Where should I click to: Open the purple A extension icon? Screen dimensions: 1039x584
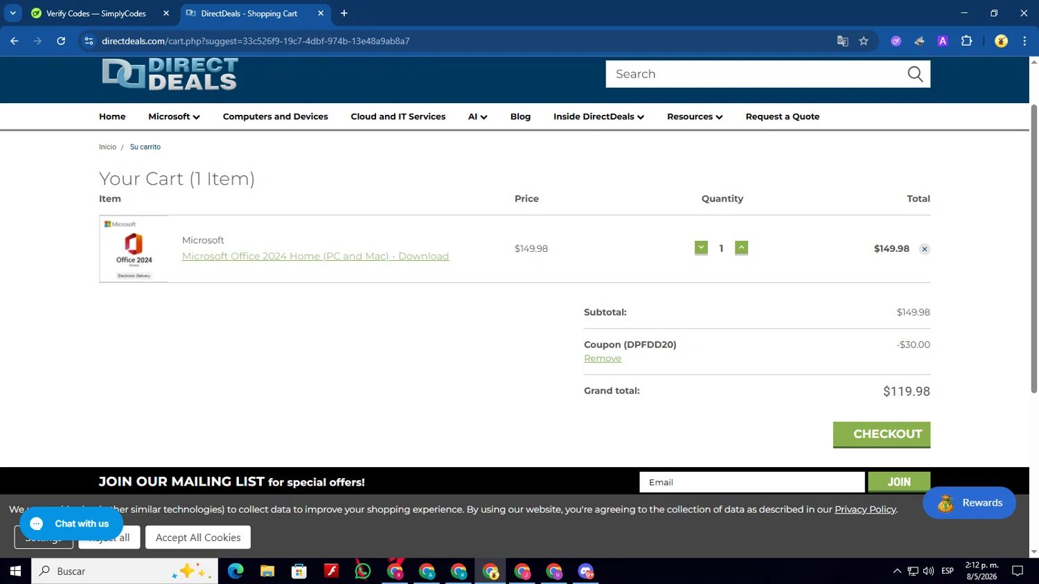(x=943, y=41)
